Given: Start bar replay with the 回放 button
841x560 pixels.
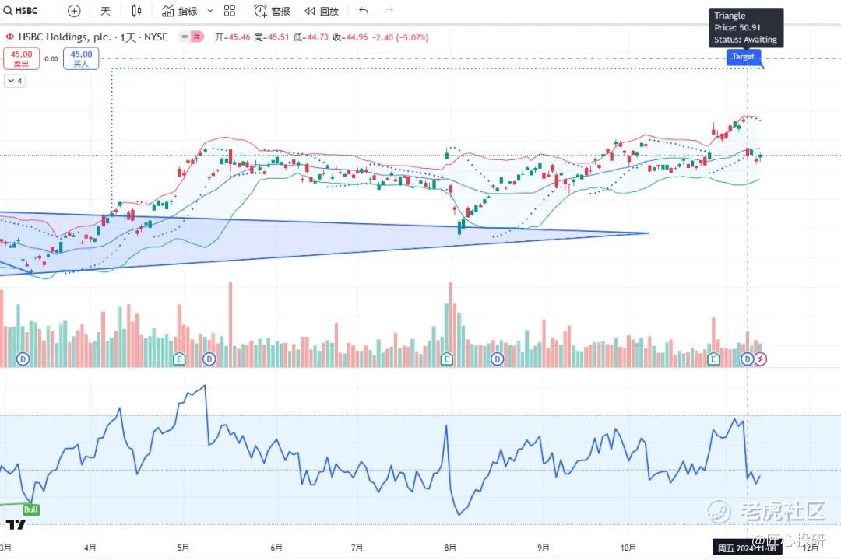Looking at the screenshot, I should point(322,11).
